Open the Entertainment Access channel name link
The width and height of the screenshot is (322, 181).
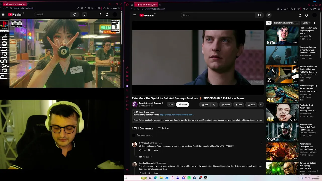pos(150,103)
